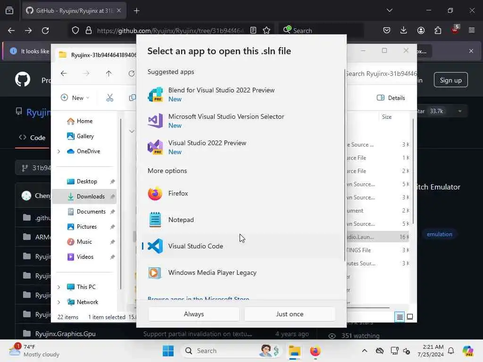Go back in File Explorer window
Screen dimensions: 483x362
(x=64, y=74)
